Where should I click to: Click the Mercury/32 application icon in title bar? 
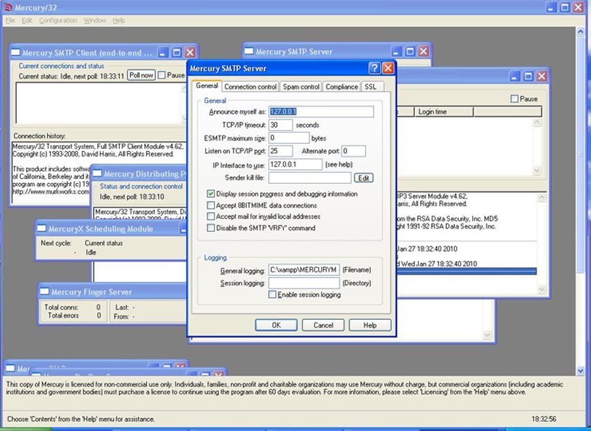click(8, 7)
